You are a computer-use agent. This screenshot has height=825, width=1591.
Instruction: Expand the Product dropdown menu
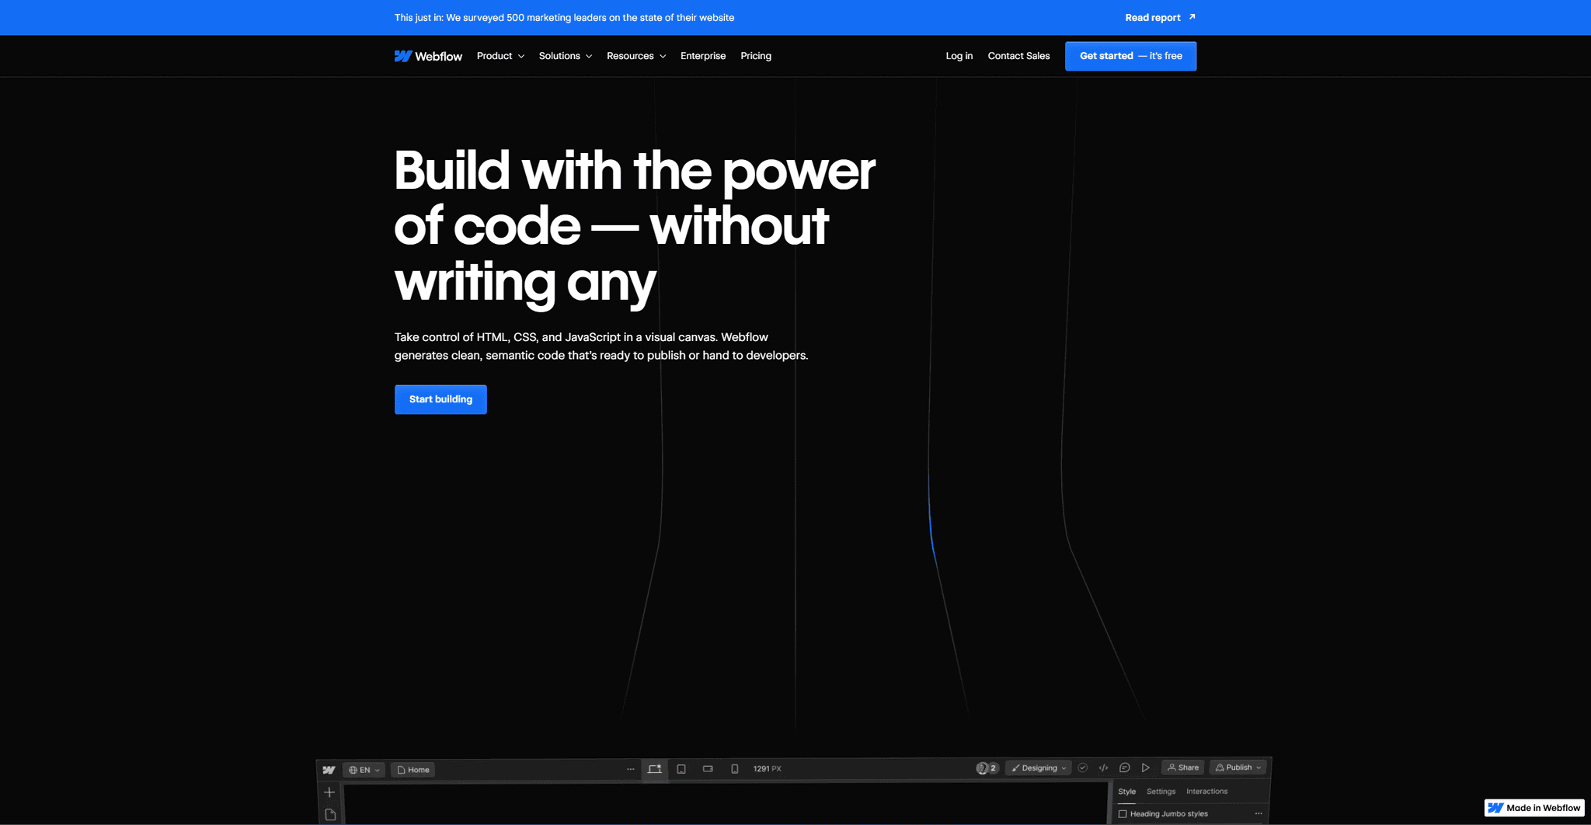(500, 56)
